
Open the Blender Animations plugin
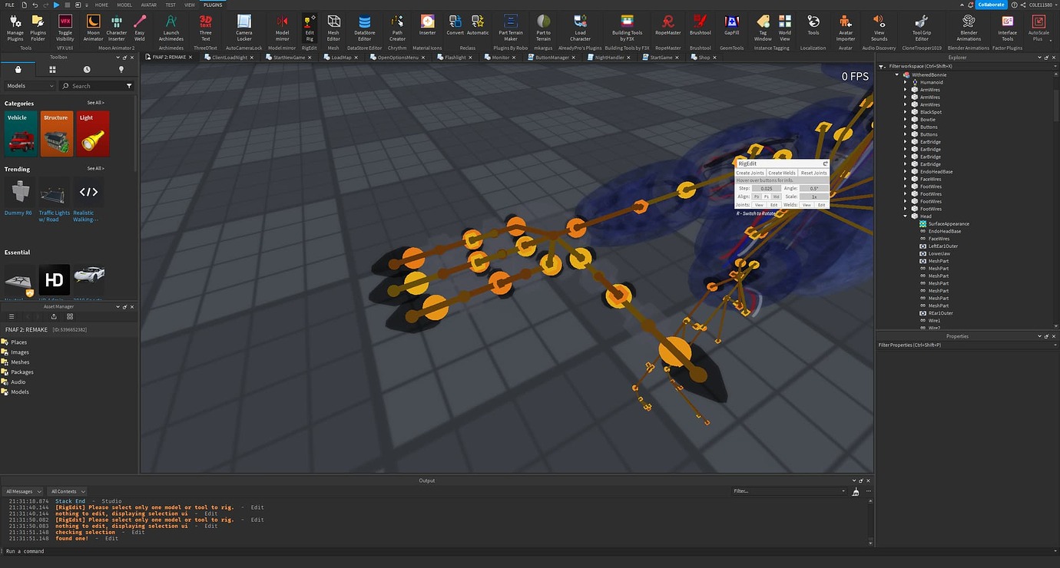969,28
